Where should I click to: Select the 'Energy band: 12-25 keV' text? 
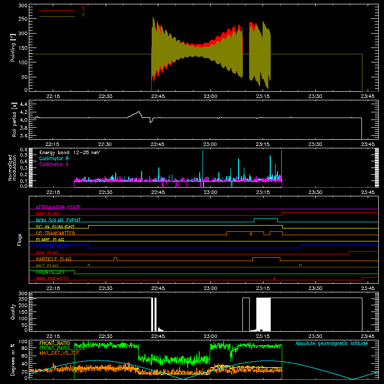70,153
